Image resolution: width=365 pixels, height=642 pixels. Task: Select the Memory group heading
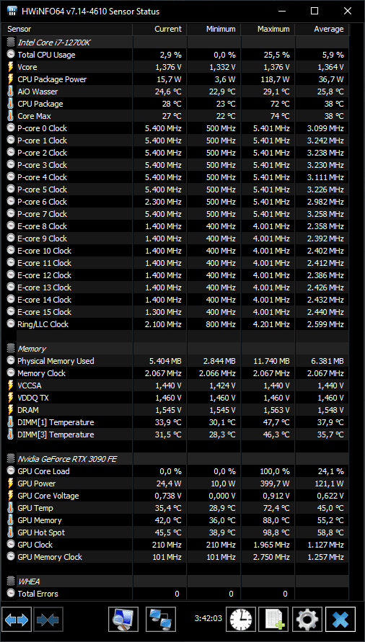click(x=32, y=349)
